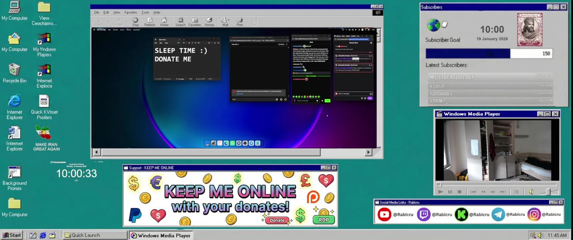Click Forward button in browser toolbar
573x240 pixels.
(x=117, y=22)
